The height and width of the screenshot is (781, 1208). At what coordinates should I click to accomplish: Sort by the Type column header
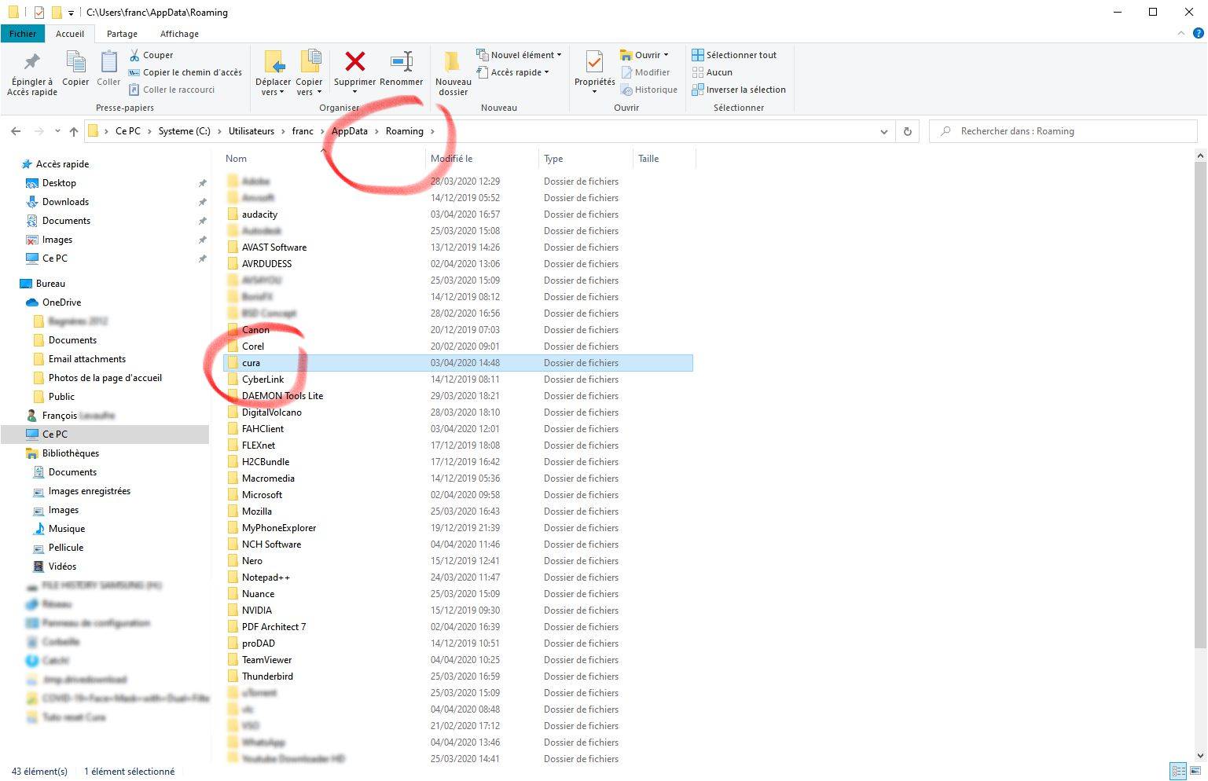pos(553,159)
